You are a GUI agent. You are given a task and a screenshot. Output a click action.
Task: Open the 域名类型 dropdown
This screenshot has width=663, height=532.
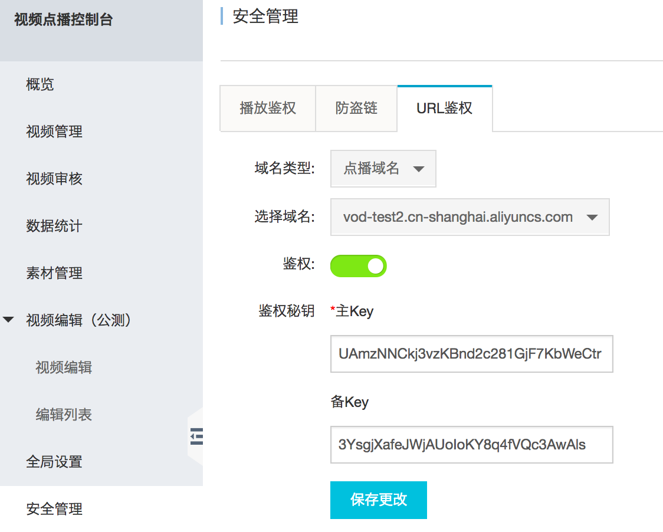click(x=383, y=169)
